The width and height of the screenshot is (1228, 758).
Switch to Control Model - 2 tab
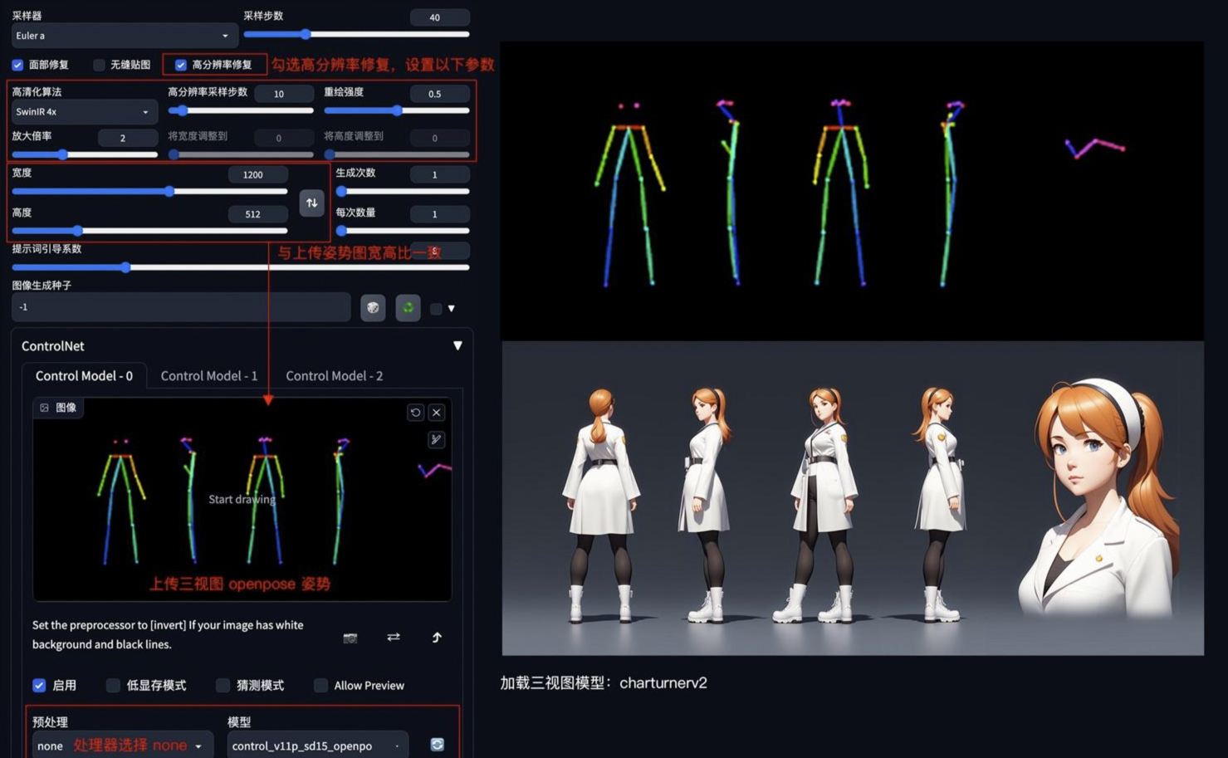pyautogui.click(x=335, y=376)
